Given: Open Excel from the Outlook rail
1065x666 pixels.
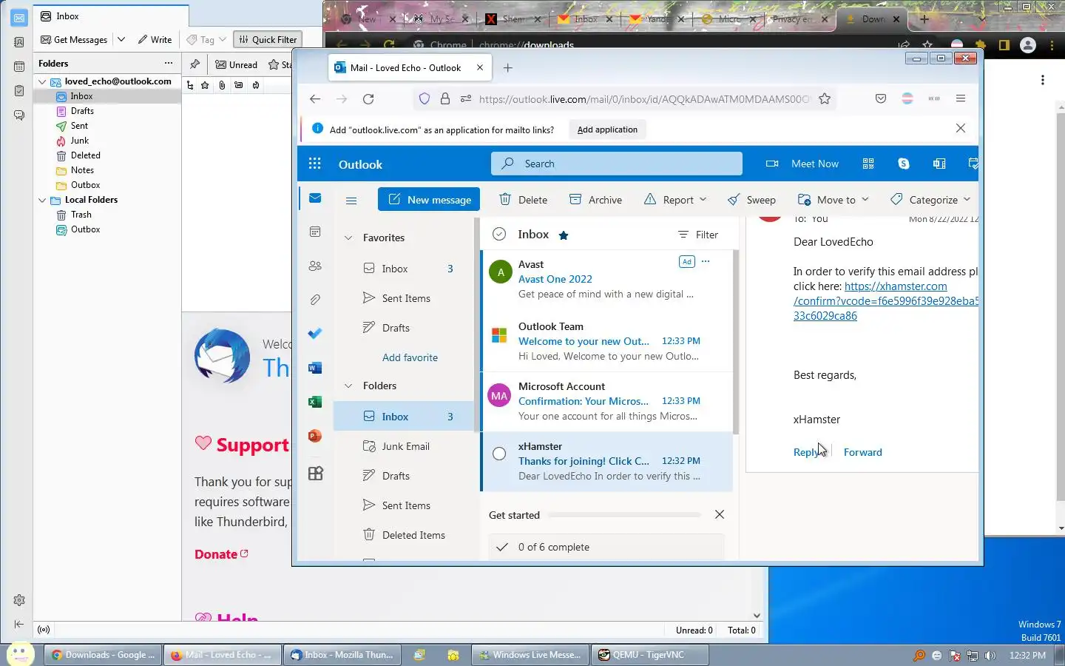Looking at the screenshot, I should coord(315,402).
